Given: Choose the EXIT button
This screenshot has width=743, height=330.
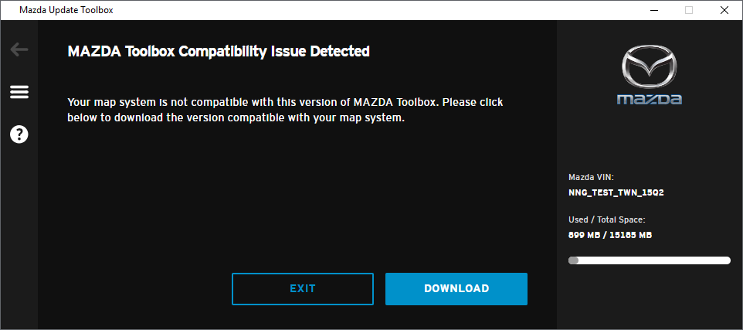Looking at the screenshot, I should [303, 289].
